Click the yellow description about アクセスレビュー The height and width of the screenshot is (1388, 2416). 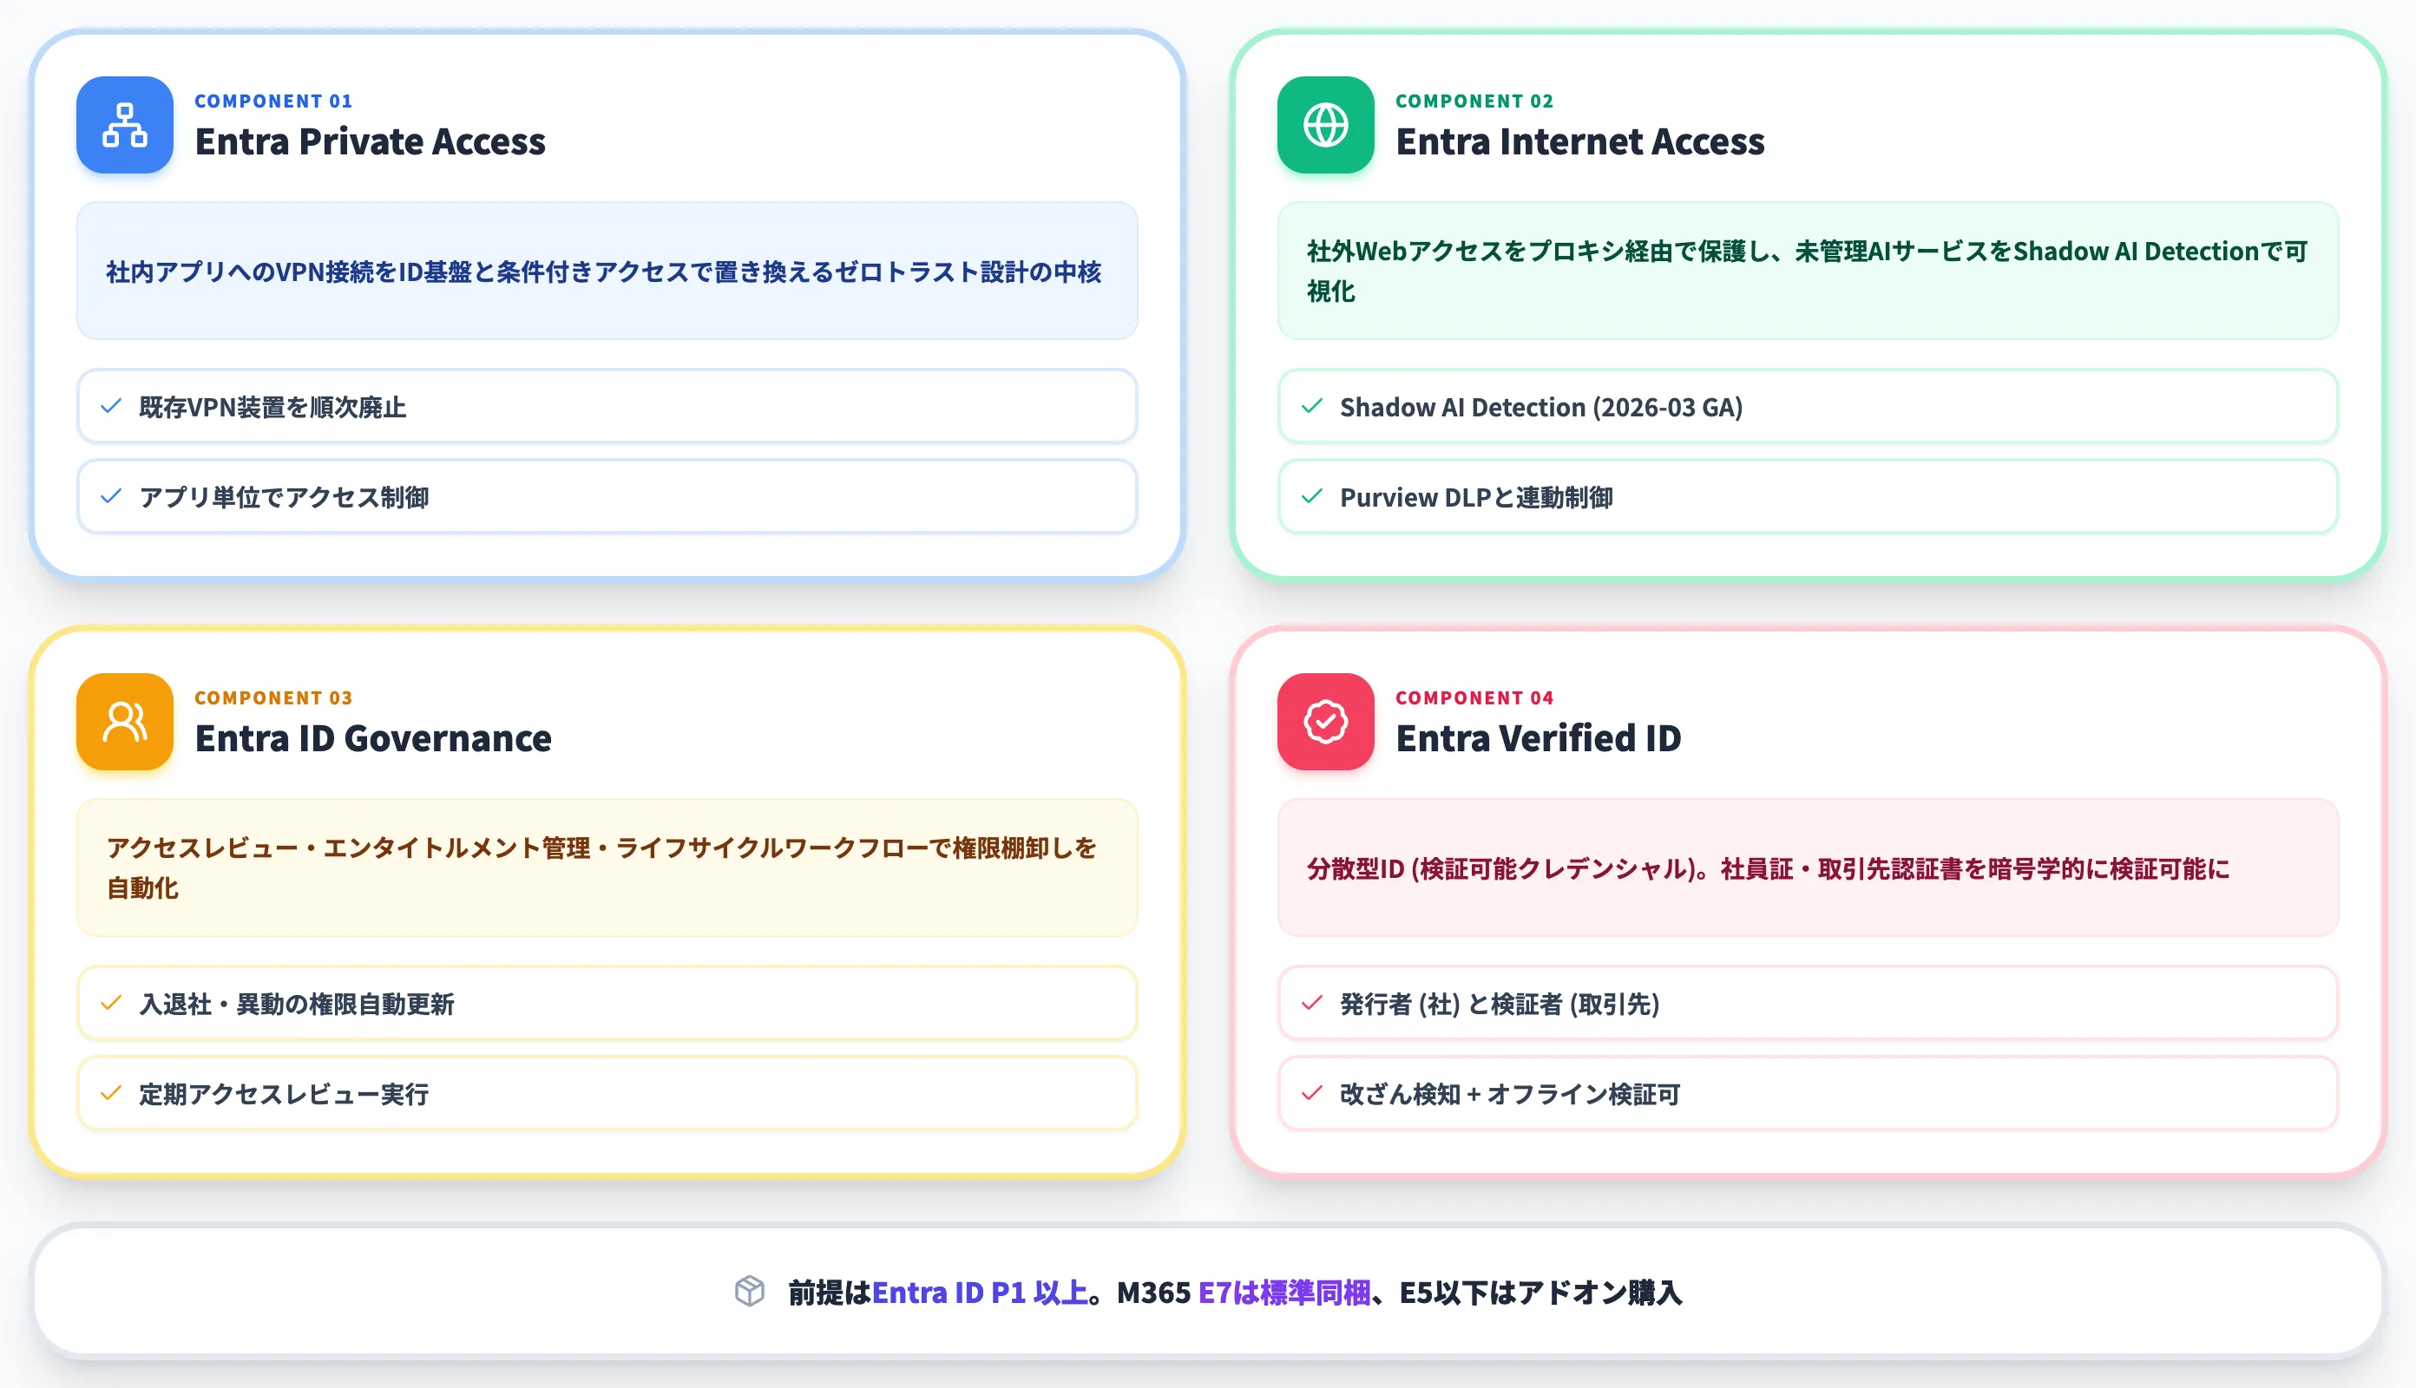[607, 867]
